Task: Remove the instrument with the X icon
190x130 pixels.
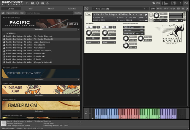Action: (184, 13)
